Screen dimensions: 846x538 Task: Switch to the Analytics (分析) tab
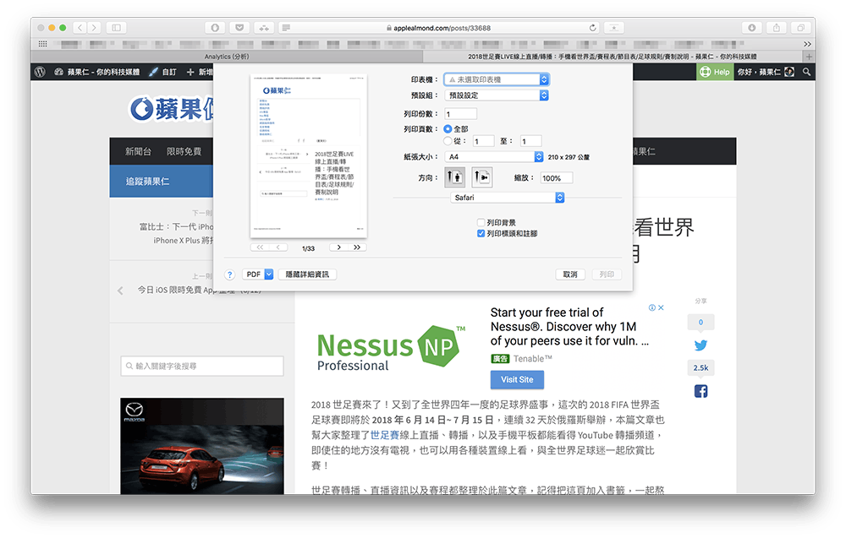pos(227,57)
